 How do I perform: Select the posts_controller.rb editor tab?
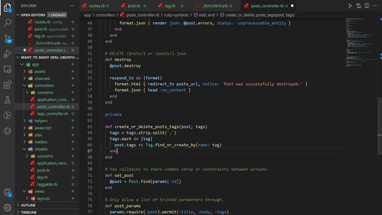[267, 5]
